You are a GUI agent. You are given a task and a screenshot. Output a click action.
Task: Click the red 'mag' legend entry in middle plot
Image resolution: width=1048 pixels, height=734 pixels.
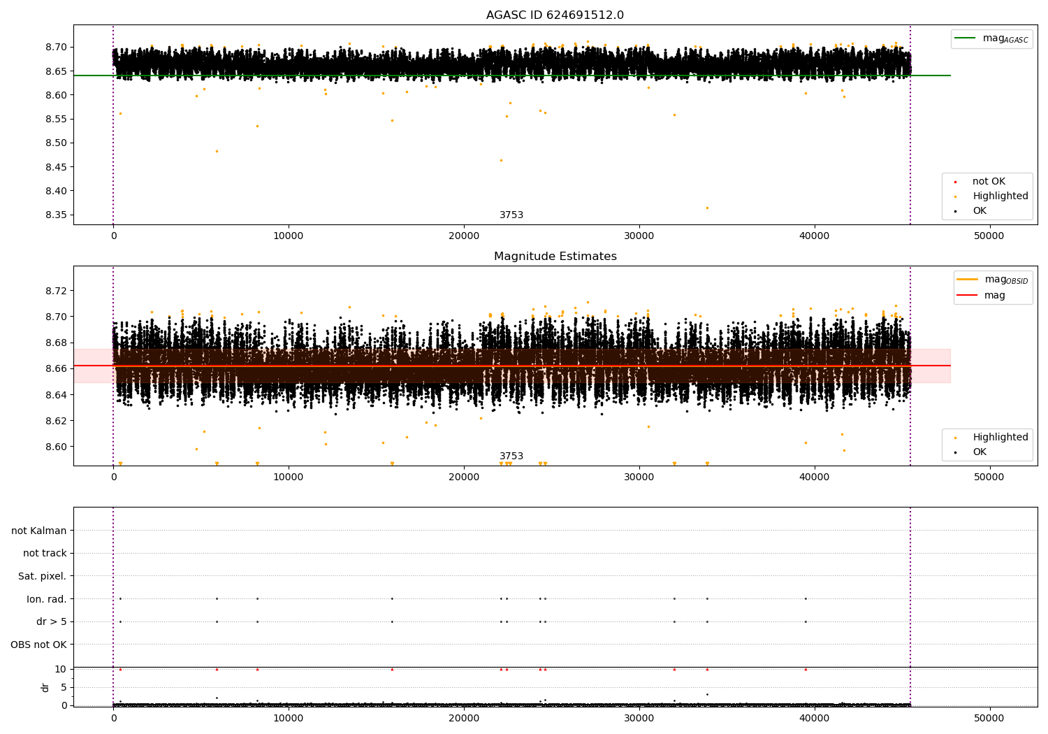coord(982,295)
